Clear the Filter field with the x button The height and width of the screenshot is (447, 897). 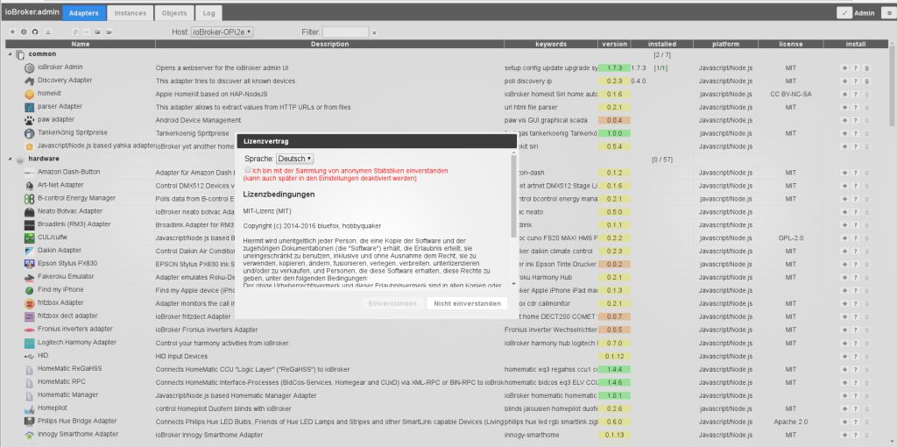click(x=375, y=32)
